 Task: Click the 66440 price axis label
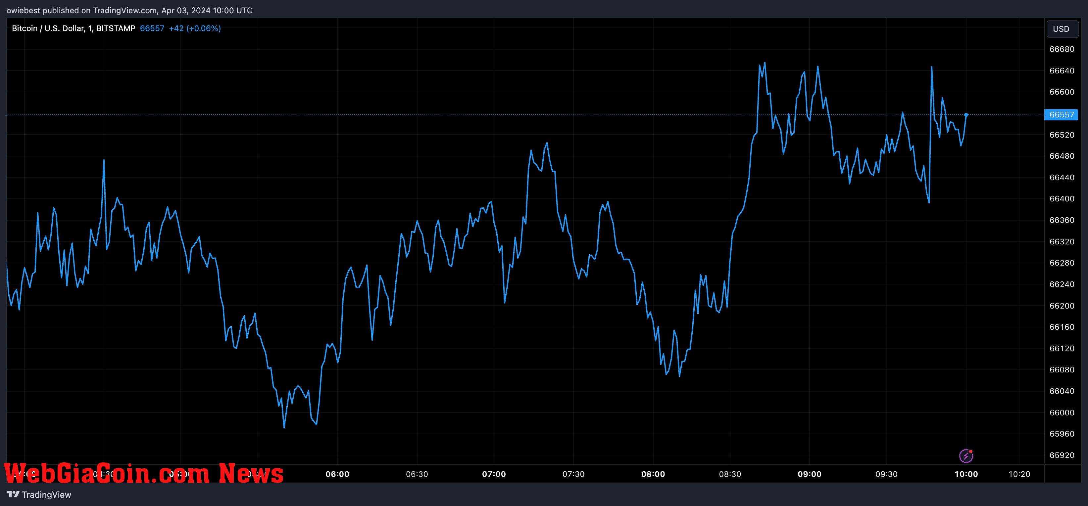[x=1062, y=177]
